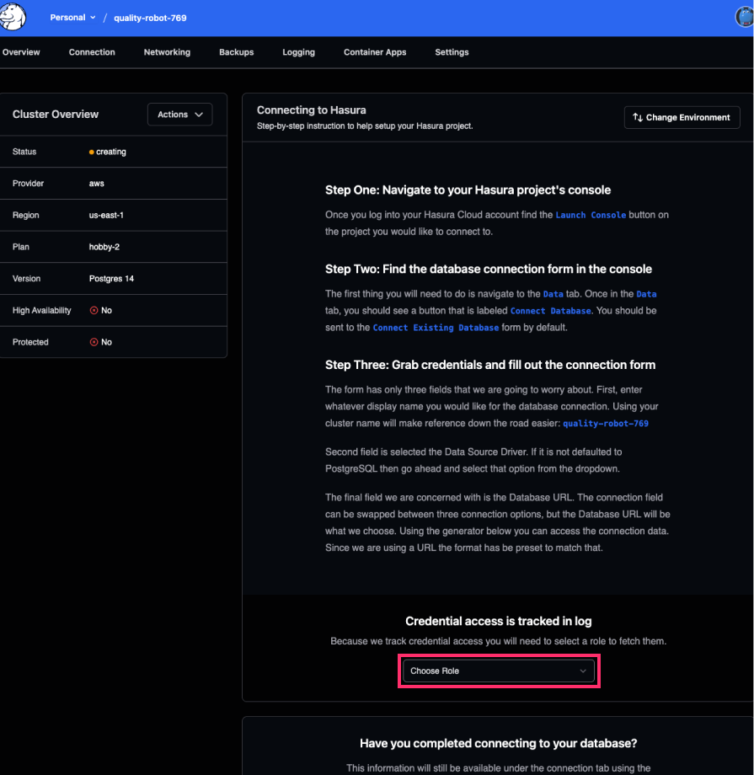
Task: Go to the Settings tab
Action: coord(452,51)
